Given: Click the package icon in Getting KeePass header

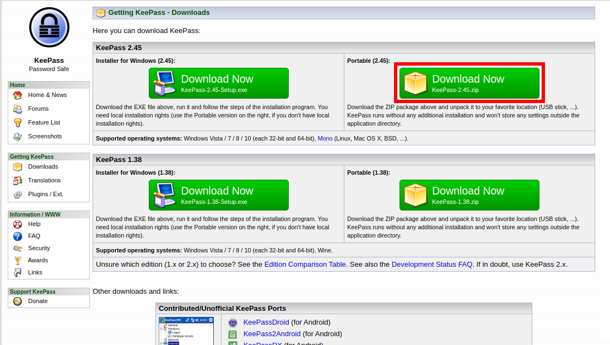Looking at the screenshot, I should click(x=101, y=13).
